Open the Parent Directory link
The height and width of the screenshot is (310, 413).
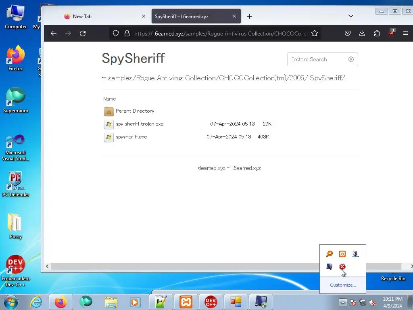pos(135,111)
